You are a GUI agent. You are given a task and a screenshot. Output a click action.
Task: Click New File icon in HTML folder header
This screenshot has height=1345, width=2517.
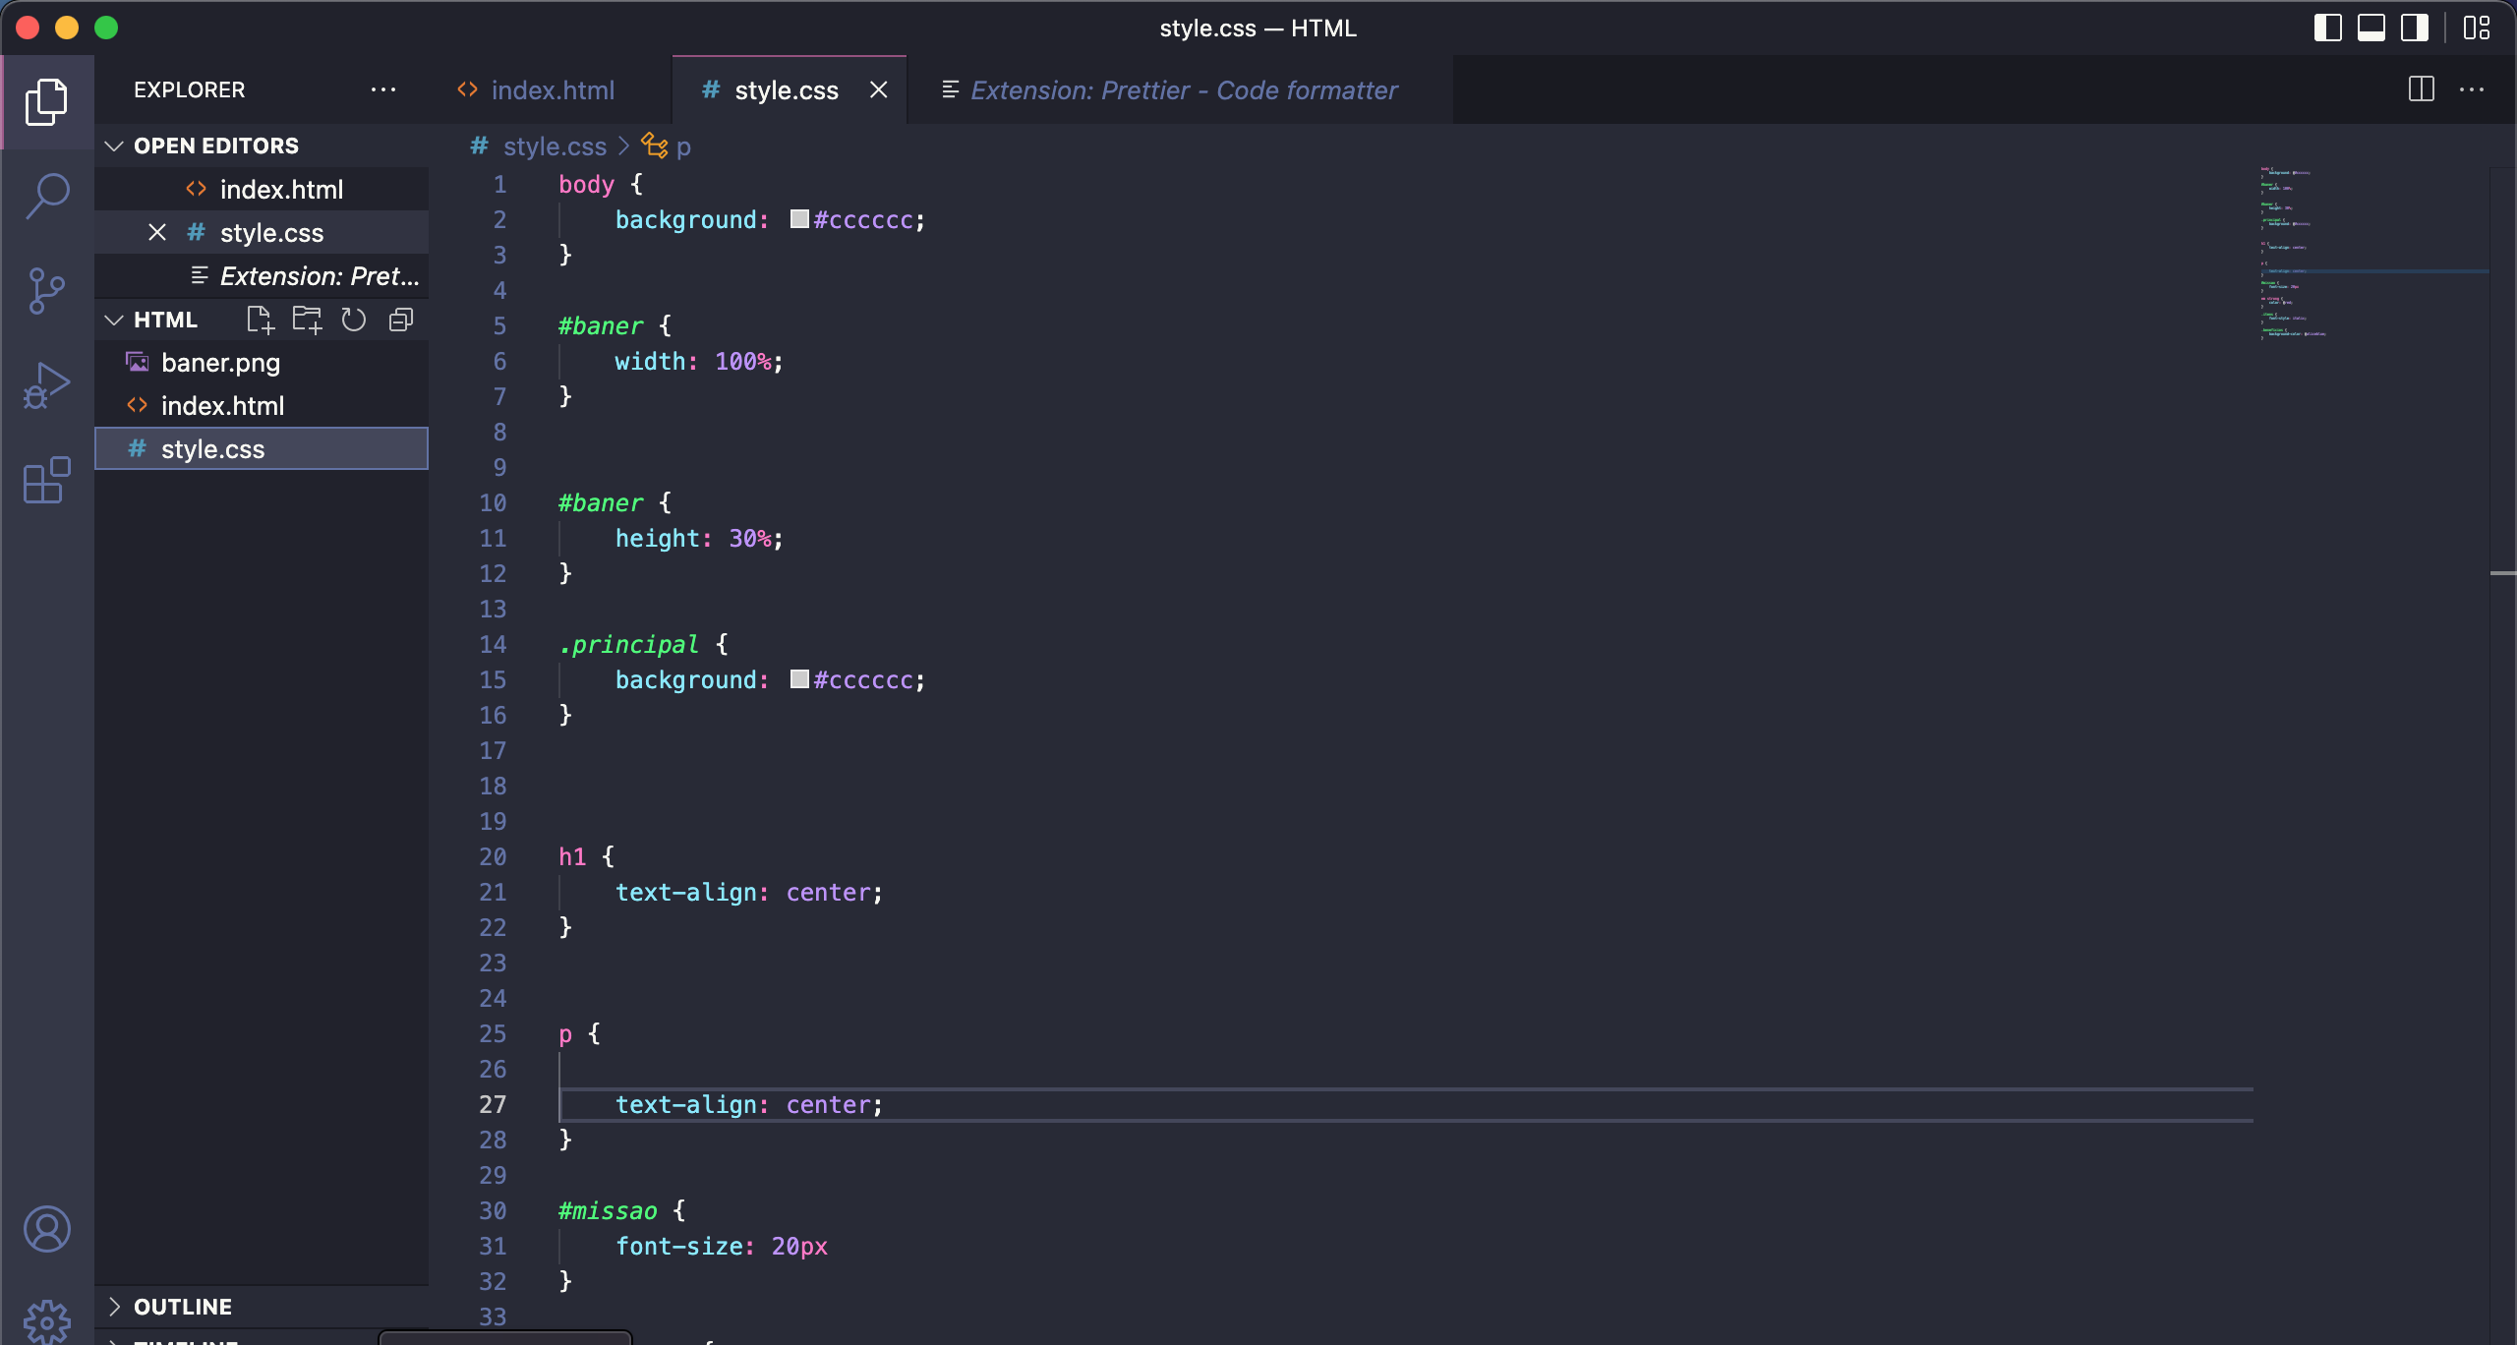click(x=260, y=320)
